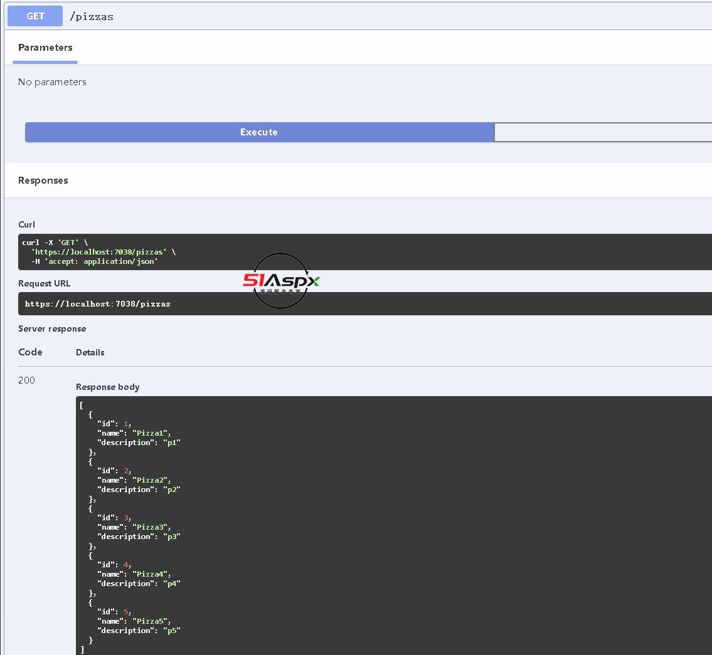Click the Response body label
This screenshot has height=655, width=712.
[x=108, y=387]
